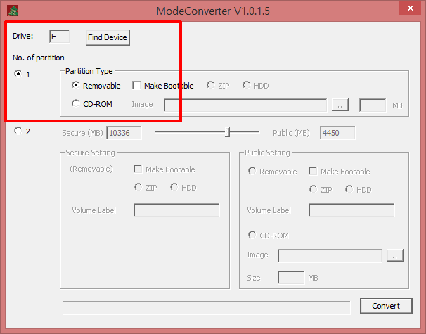Click the Find Device button
The image size is (426, 334).
[x=108, y=37]
